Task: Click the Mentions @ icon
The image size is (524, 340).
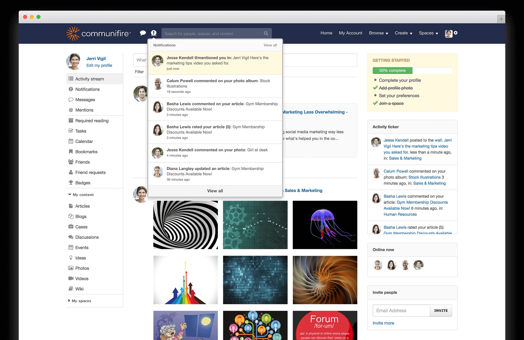Action: [x=71, y=110]
